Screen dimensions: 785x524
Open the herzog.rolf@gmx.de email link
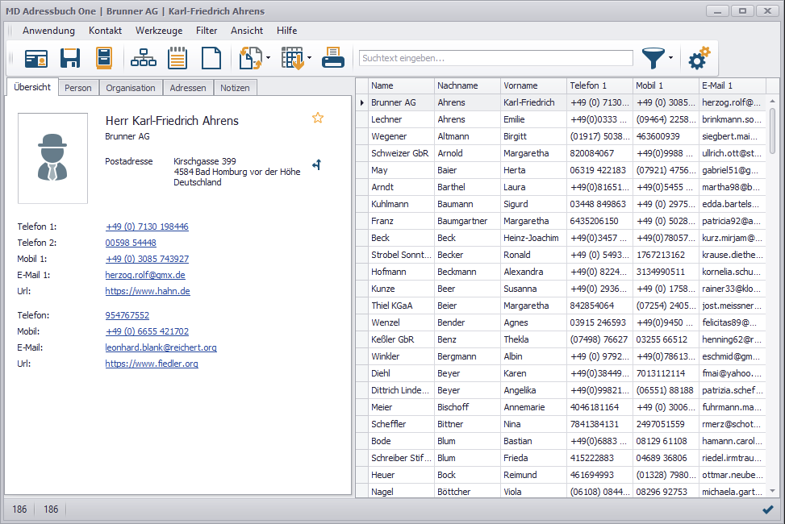[145, 275]
